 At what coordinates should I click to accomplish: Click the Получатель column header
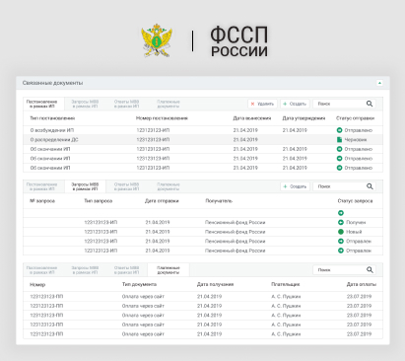[219, 201]
